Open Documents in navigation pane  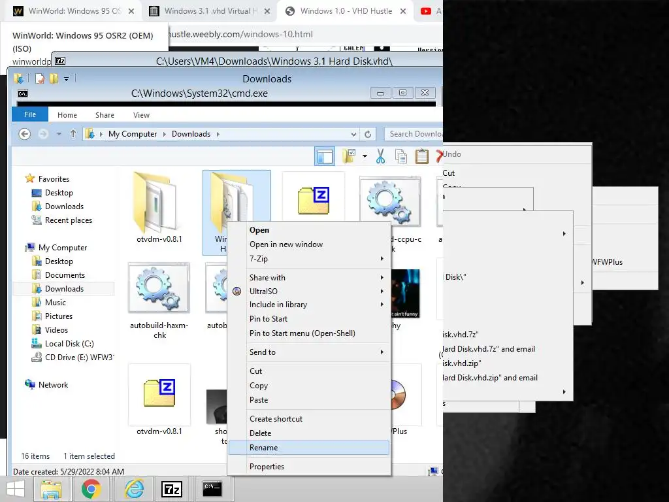point(65,275)
